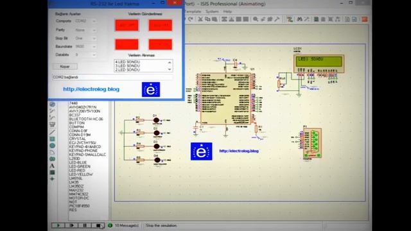The height and width of the screenshot is (231, 411).
Task: Click the Kapat button
Action: coord(65,67)
